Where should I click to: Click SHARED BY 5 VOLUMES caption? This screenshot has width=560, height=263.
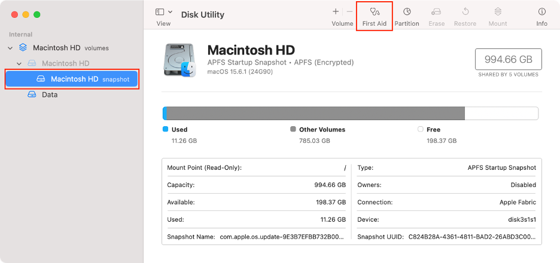point(508,75)
